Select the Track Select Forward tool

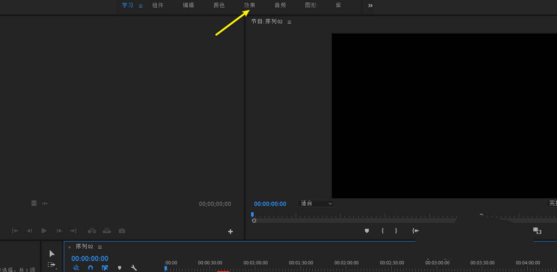(x=51, y=265)
